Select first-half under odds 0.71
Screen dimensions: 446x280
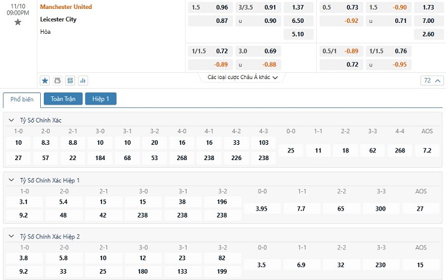click(389, 21)
